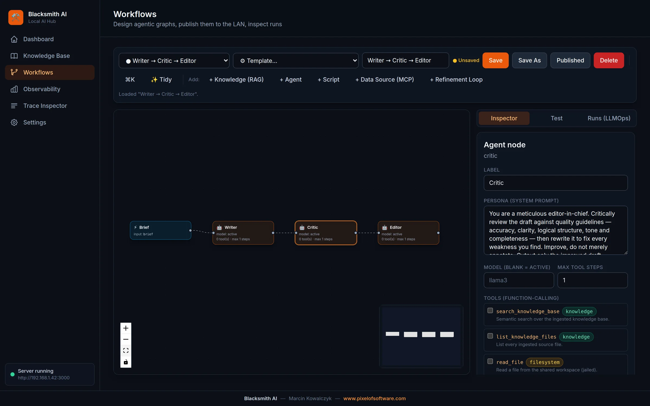Open Settings via its gear icon
Screen dimensions: 650x406
14,122
